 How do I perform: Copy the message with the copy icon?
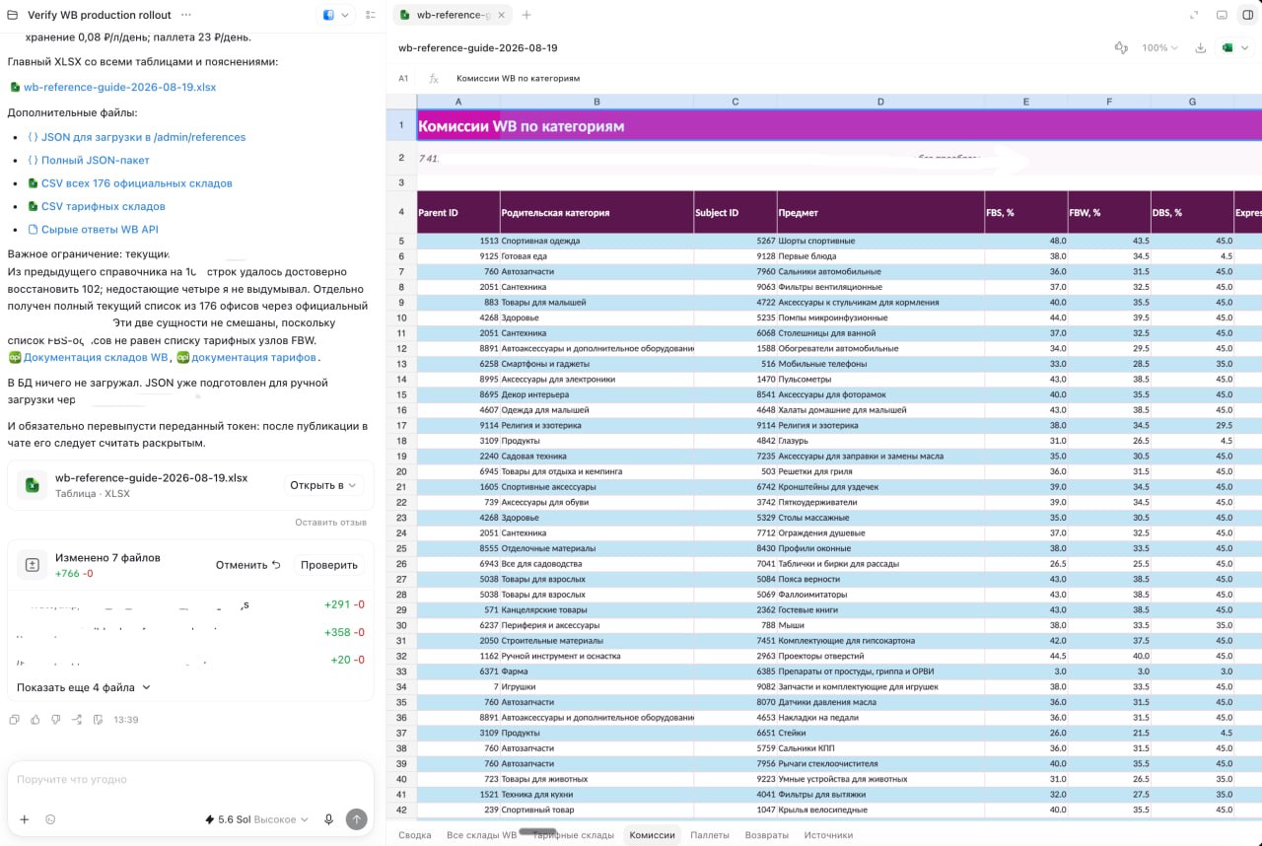[14, 720]
